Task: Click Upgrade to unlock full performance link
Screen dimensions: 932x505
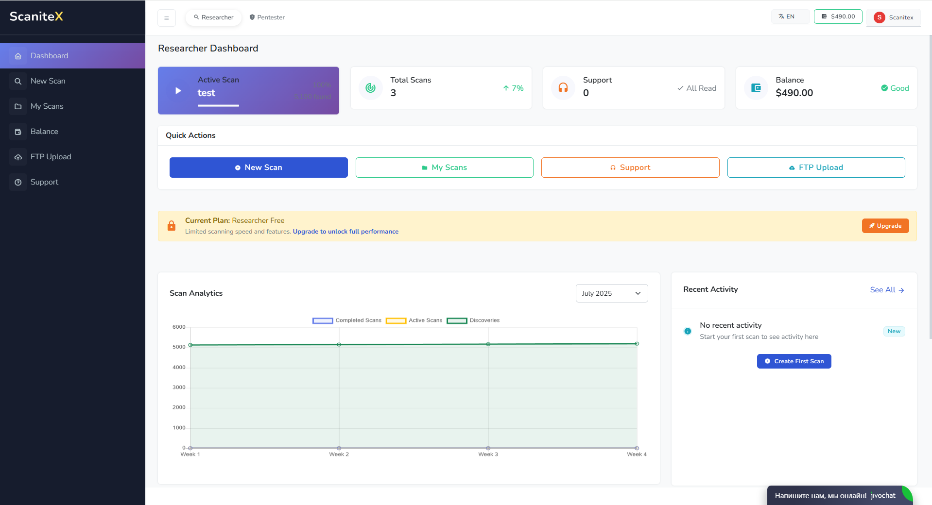Action: point(345,232)
